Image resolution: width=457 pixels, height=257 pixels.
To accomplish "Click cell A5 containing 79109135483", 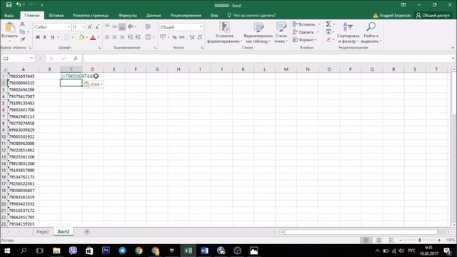I will [x=24, y=103].
